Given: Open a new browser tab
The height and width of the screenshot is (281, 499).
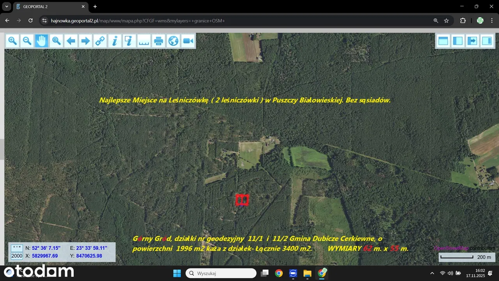Looking at the screenshot, I should pyautogui.click(x=95, y=7).
